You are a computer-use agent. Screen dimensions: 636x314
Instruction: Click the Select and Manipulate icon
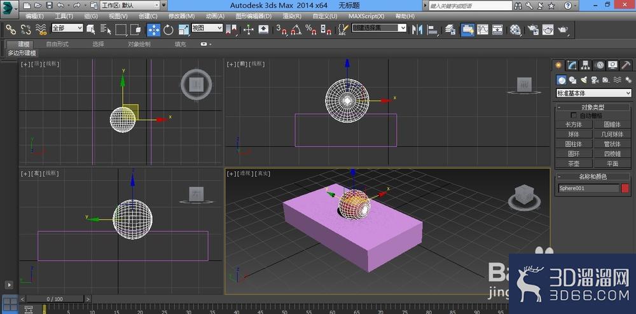(x=249, y=29)
